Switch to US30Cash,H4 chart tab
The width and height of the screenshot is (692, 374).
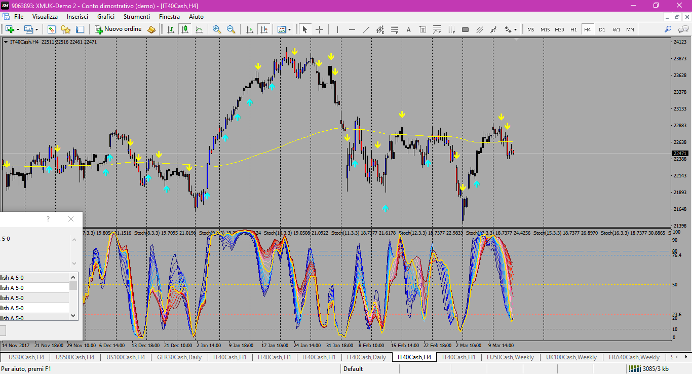point(26,357)
